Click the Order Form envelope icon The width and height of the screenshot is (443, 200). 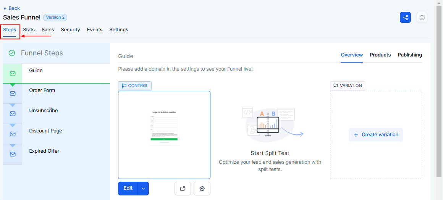[x=13, y=94]
